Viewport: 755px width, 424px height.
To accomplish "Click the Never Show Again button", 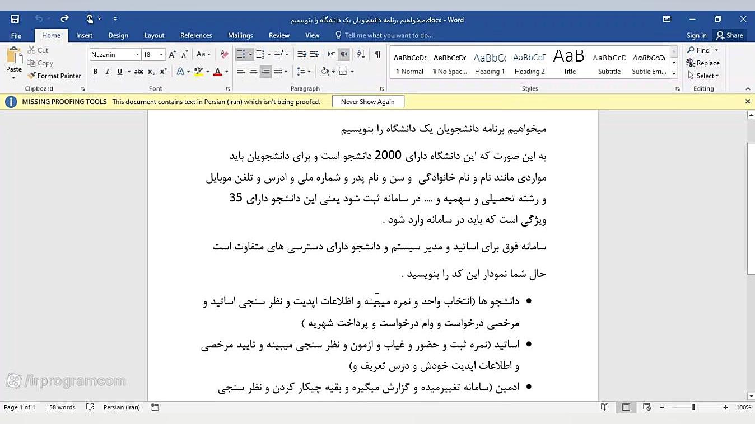I will click(x=367, y=102).
